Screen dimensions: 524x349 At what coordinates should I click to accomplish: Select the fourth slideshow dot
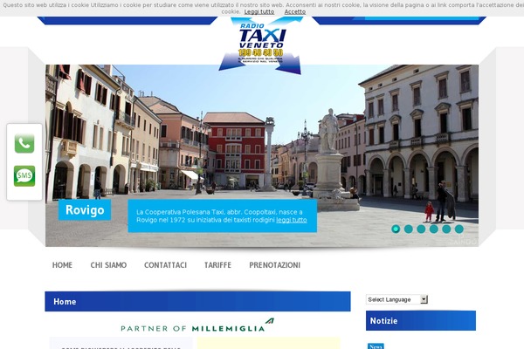[434, 229]
